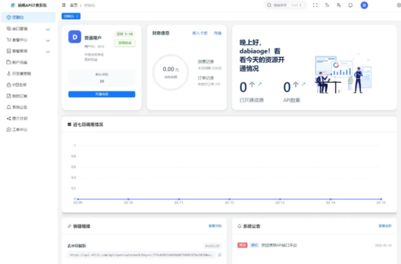Click the documentation link in 快捷链接 header

[x=215, y=226]
